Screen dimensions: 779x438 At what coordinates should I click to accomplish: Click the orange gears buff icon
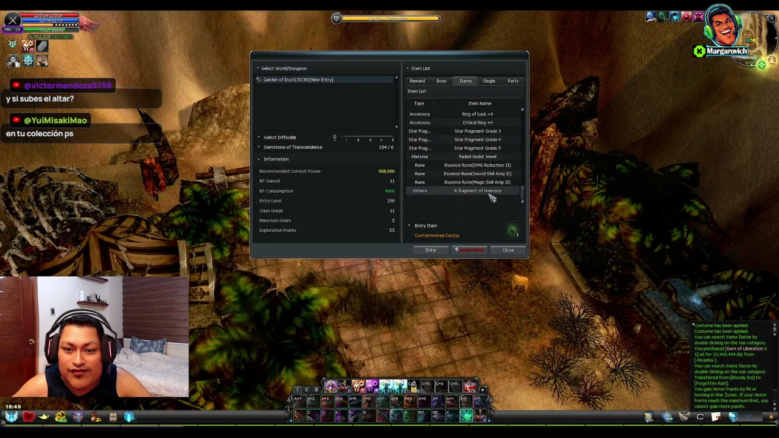[x=27, y=46]
